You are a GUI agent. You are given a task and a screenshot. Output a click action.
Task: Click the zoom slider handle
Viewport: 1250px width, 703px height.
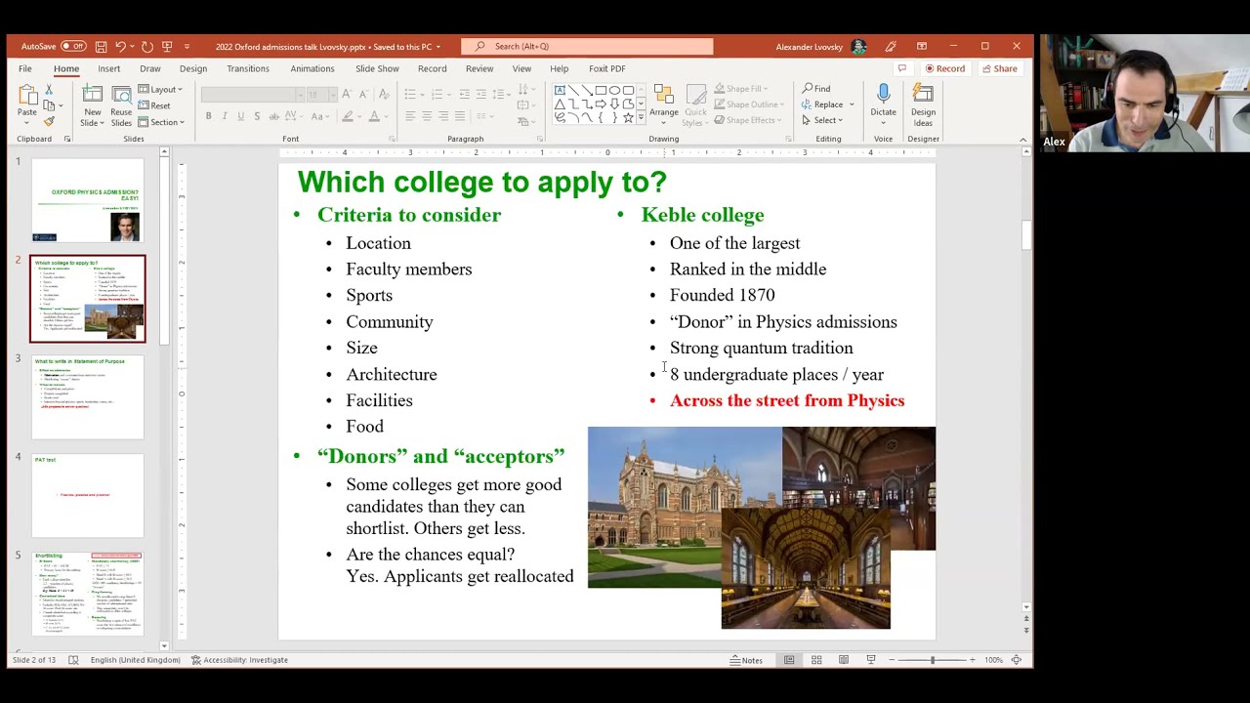point(932,660)
